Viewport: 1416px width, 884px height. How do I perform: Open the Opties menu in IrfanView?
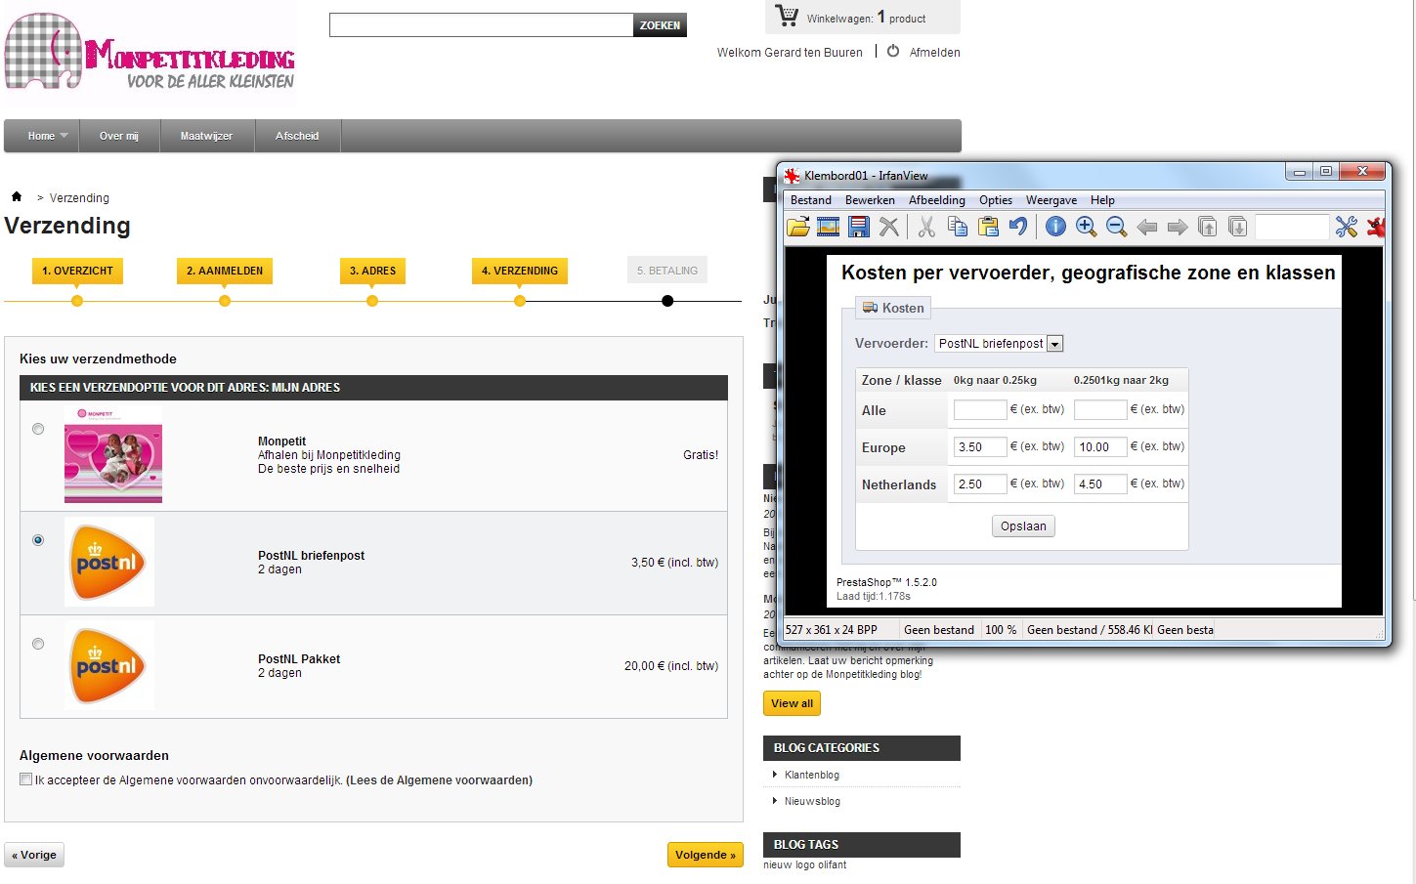996,200
